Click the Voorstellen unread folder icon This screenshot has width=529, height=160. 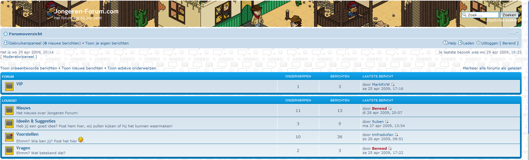tap(9, 137)
